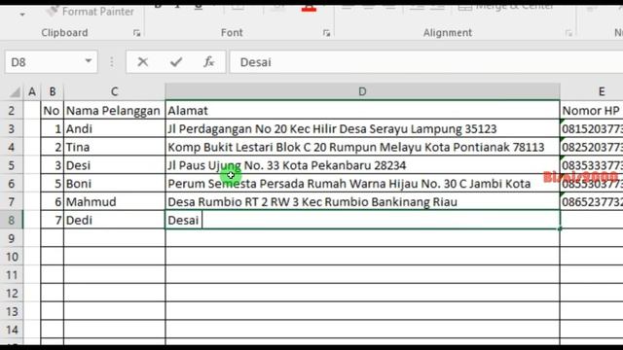Select row 5 header

[12, 165]
